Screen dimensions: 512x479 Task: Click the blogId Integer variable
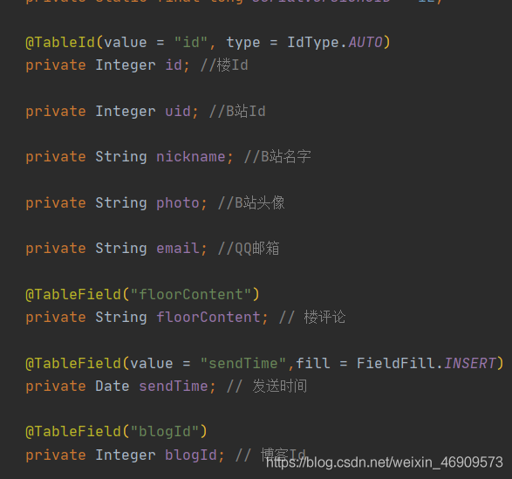click(x=191, y=455)
